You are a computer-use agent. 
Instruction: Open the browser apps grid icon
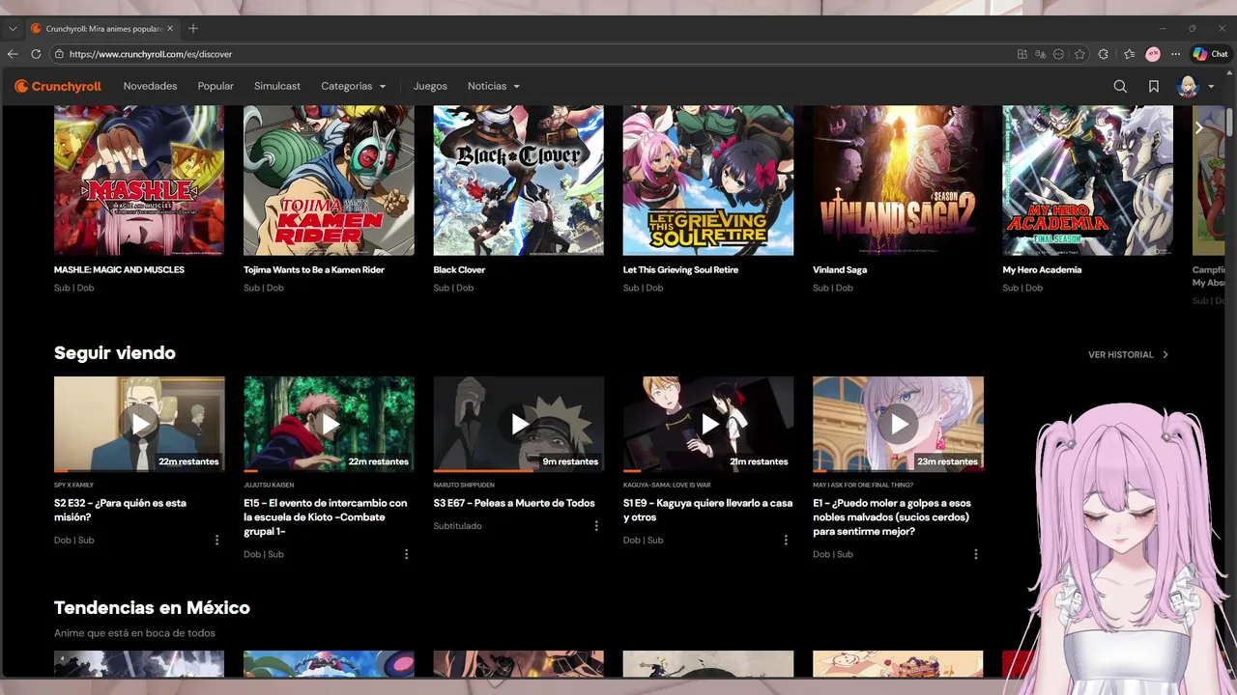pyautogui.click(x=1022, y=54)
